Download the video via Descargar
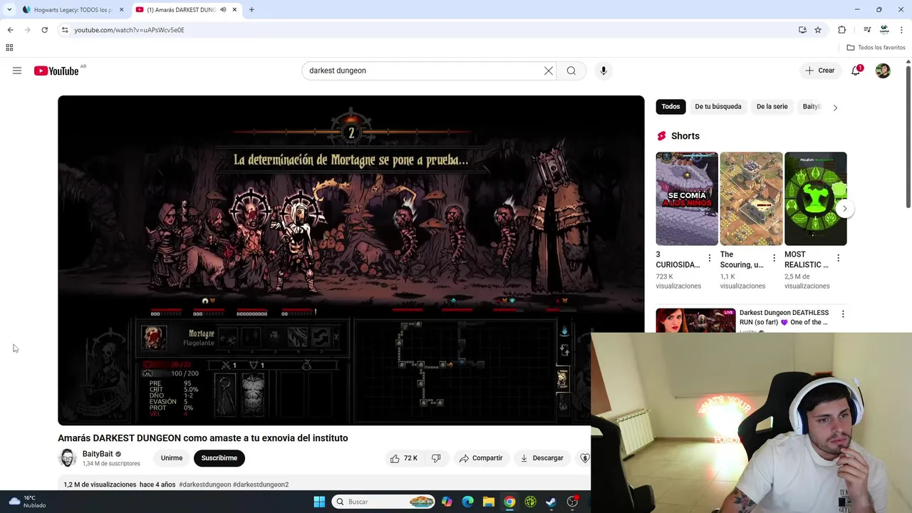This screenshot has height=513, width=912. (541, 458)
